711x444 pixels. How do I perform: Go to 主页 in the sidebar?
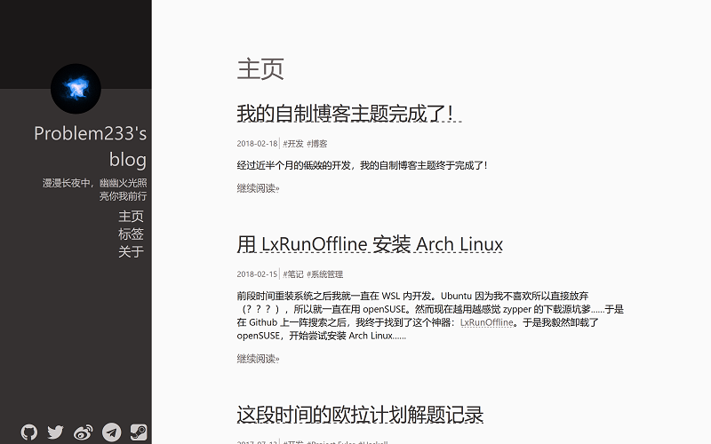click(x=131, y=217)
